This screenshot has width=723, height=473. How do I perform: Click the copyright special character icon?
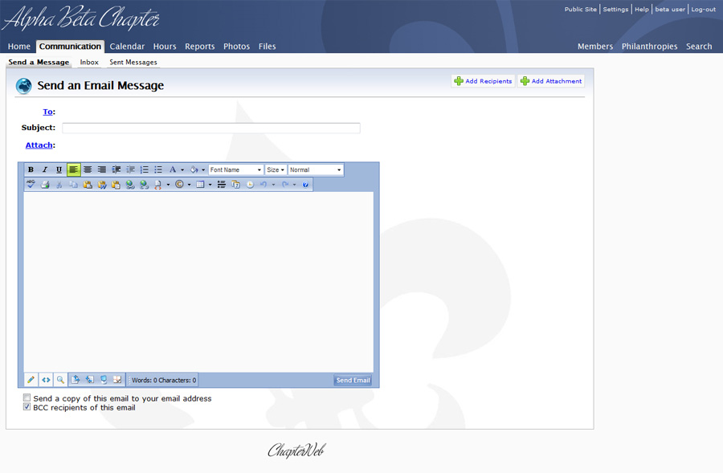(179, 185)
